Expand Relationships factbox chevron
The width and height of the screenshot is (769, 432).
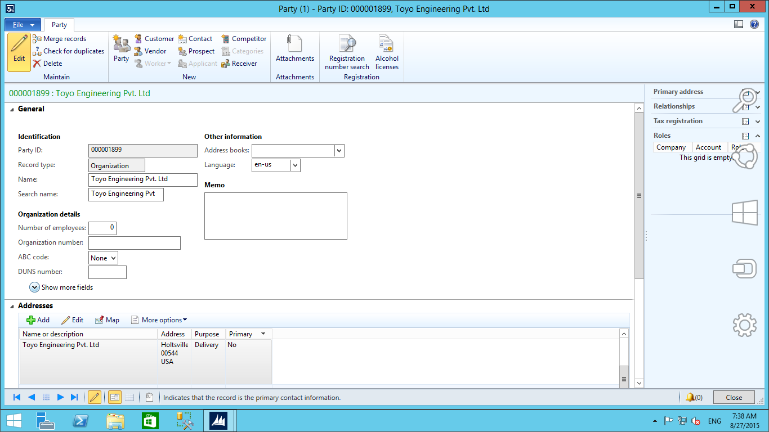[758, 106]
